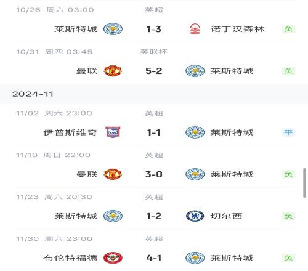Open the Chelsea club crest

pos(195,216)
